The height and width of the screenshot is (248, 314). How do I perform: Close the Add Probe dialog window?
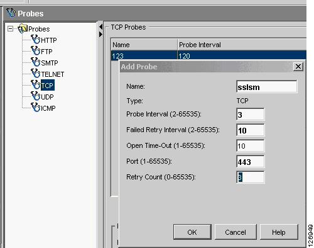point(298,67)
